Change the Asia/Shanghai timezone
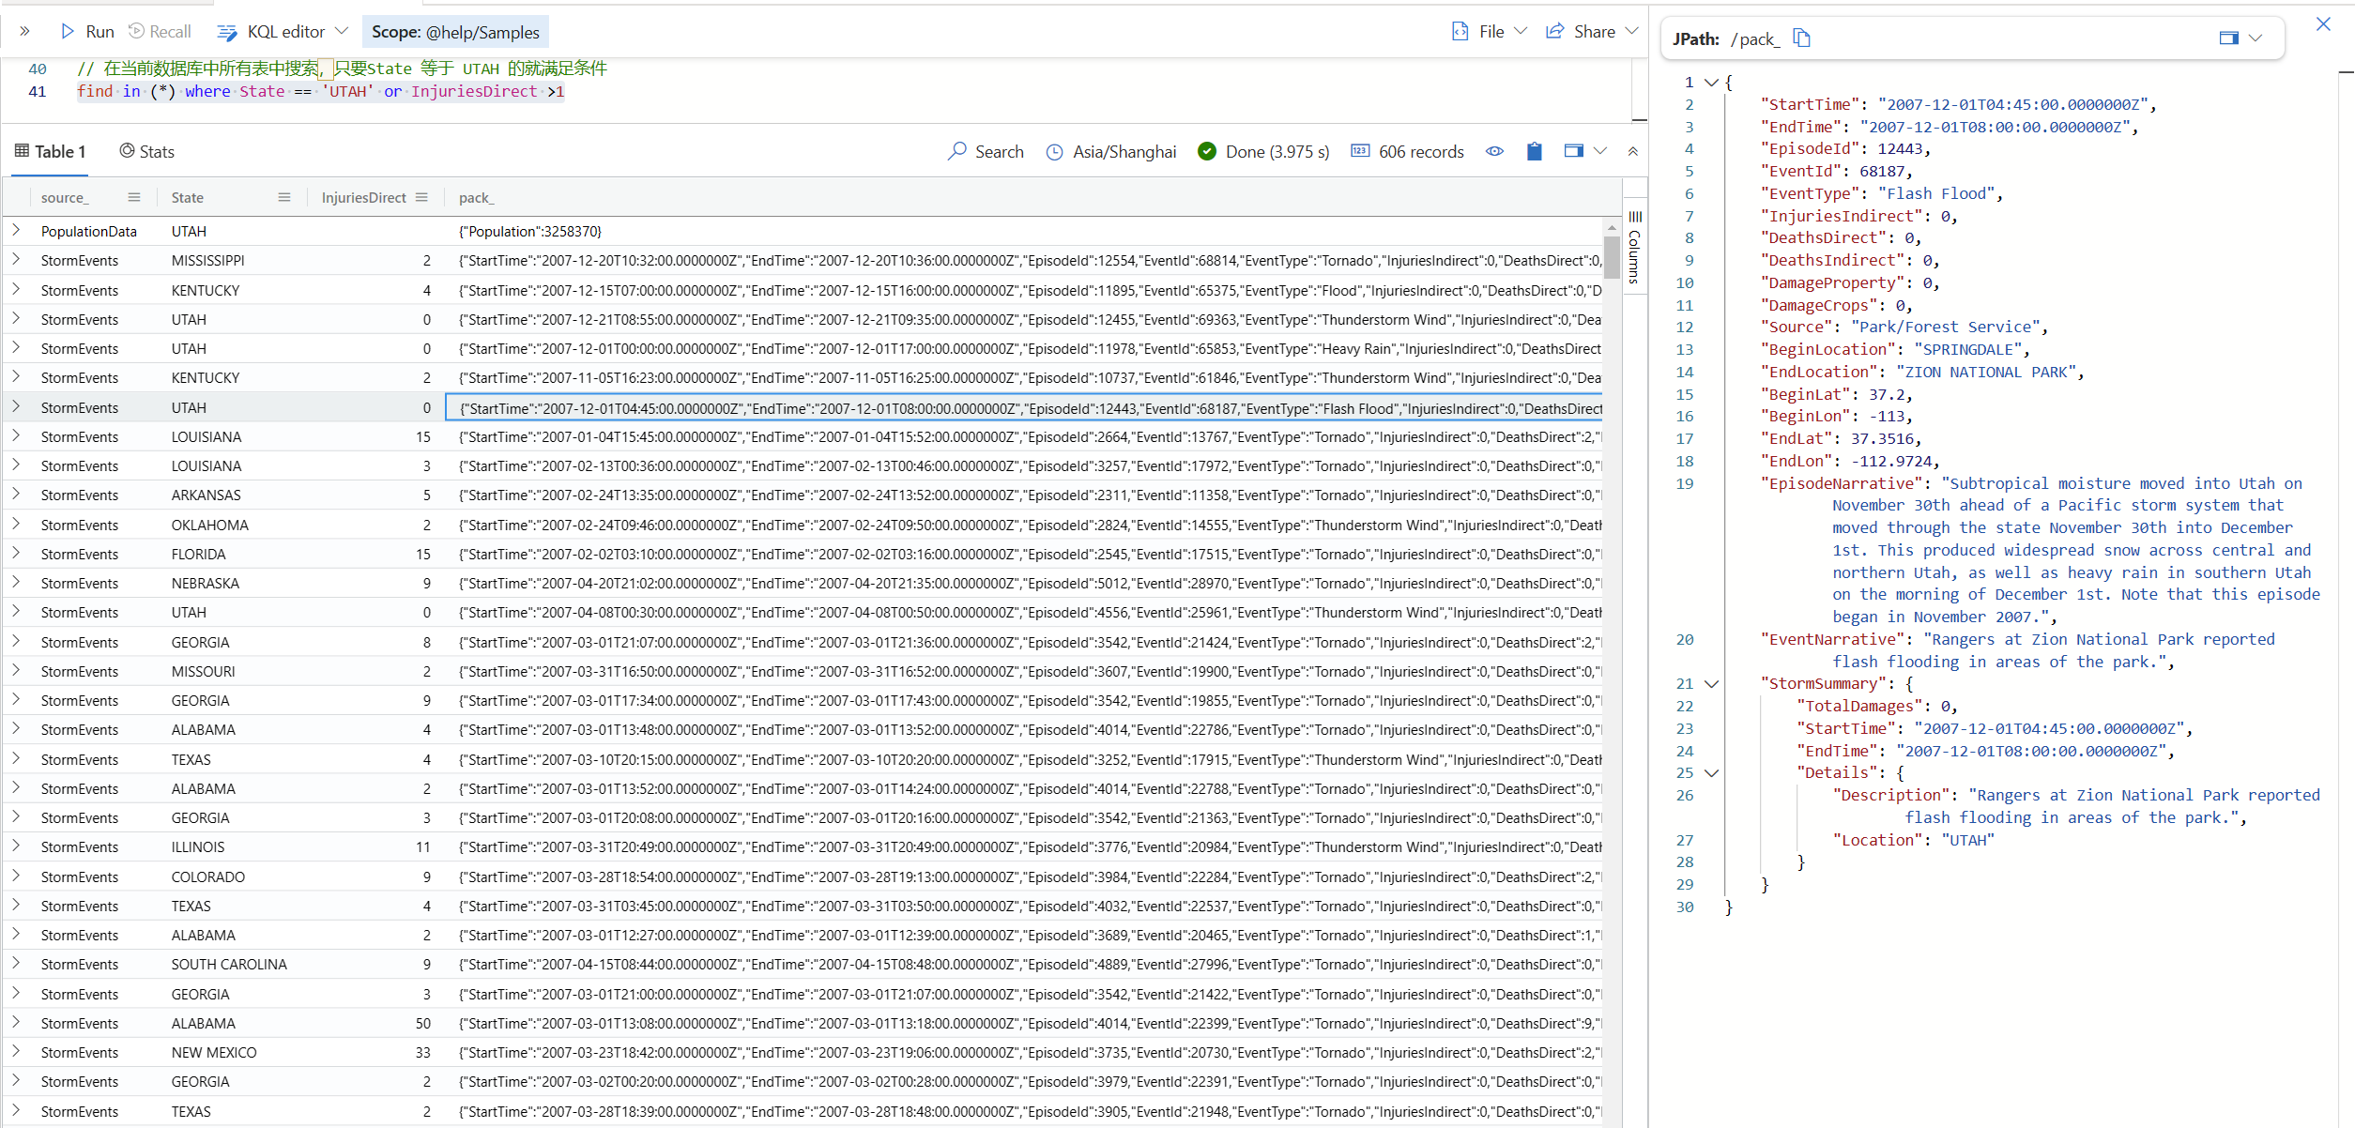Screen dimensions: 2355x1128 click(1111, 151)
